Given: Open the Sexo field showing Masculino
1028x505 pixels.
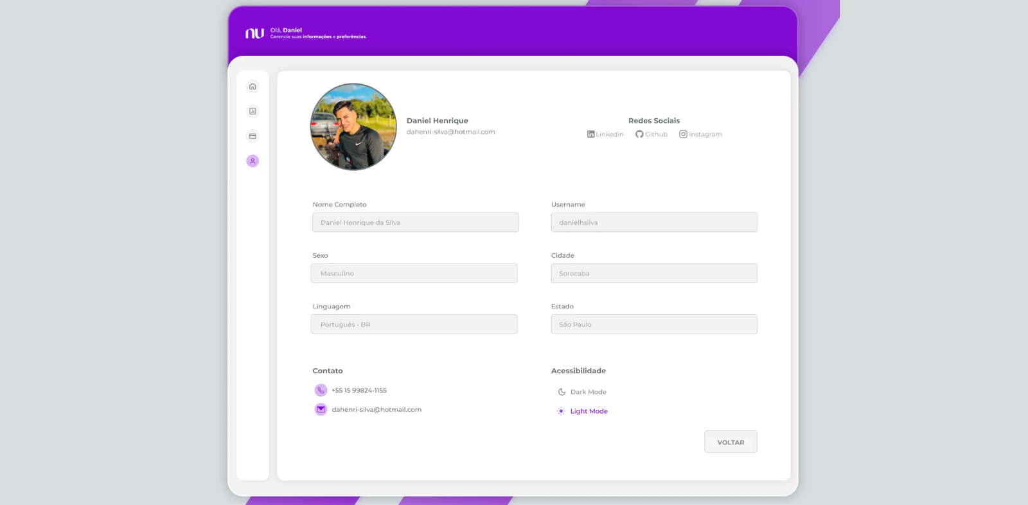Looking at the screenshot, I should [414, 273].
